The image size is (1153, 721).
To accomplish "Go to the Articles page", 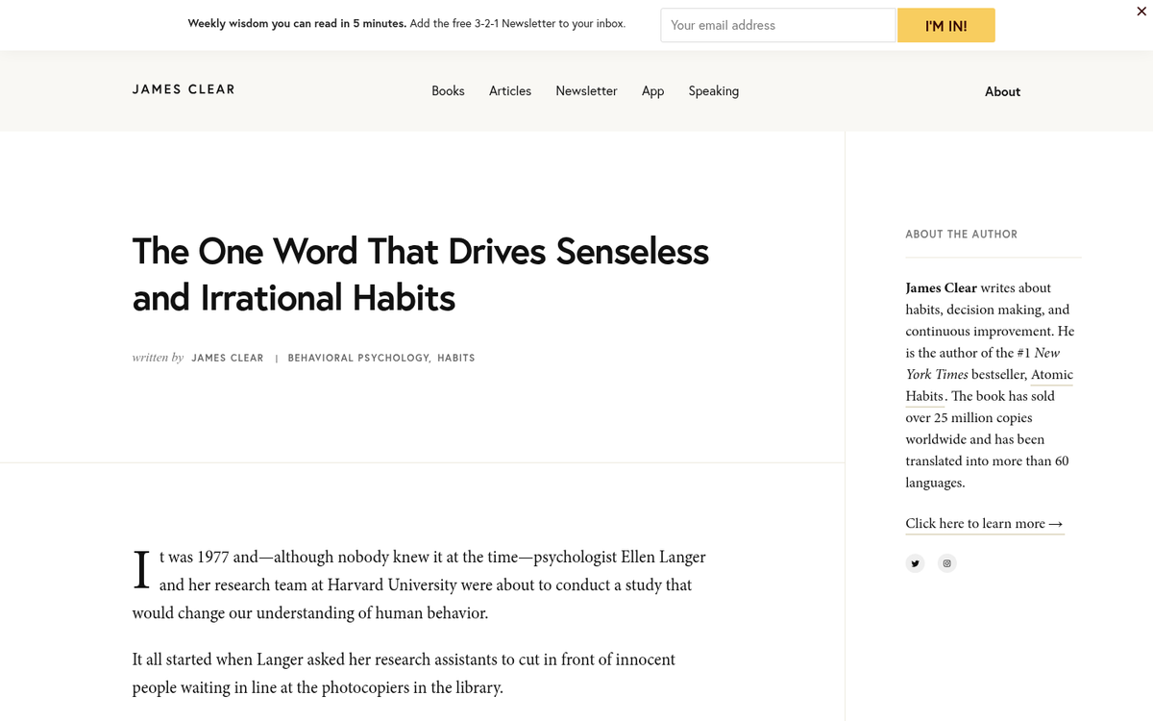I will pos(510,91).
